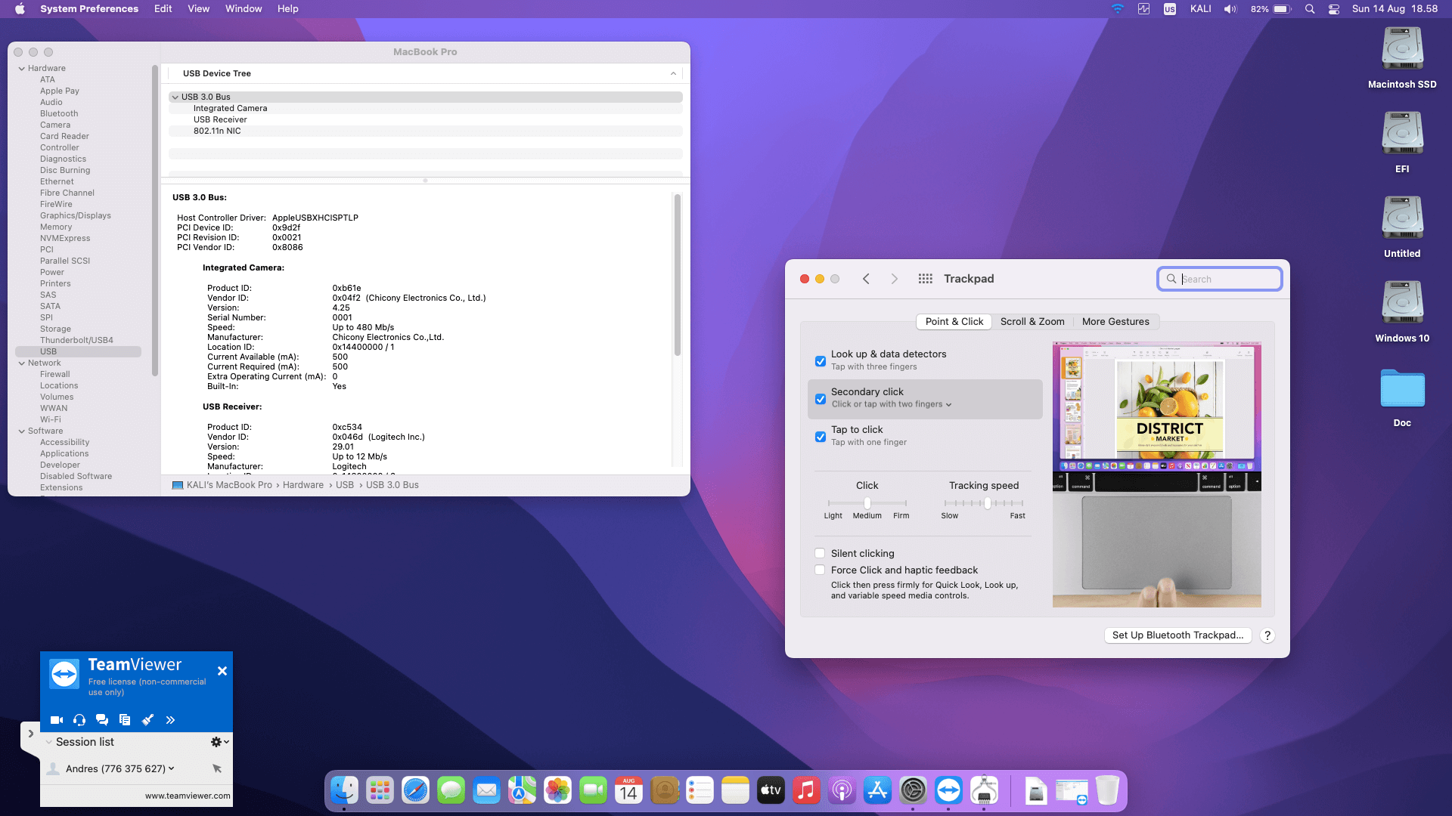Open Control Center in menu bar
Image resolution: width=1452 pixels, height=816 pixels.
pyautogui.click(x=1334, y=9)
